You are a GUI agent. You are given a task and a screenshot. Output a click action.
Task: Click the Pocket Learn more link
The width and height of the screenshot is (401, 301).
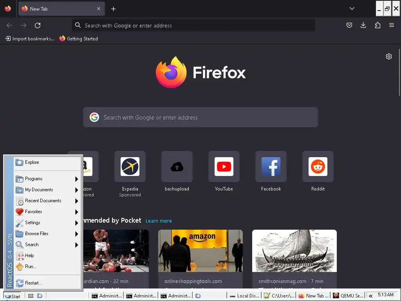[x=159, y=221]
